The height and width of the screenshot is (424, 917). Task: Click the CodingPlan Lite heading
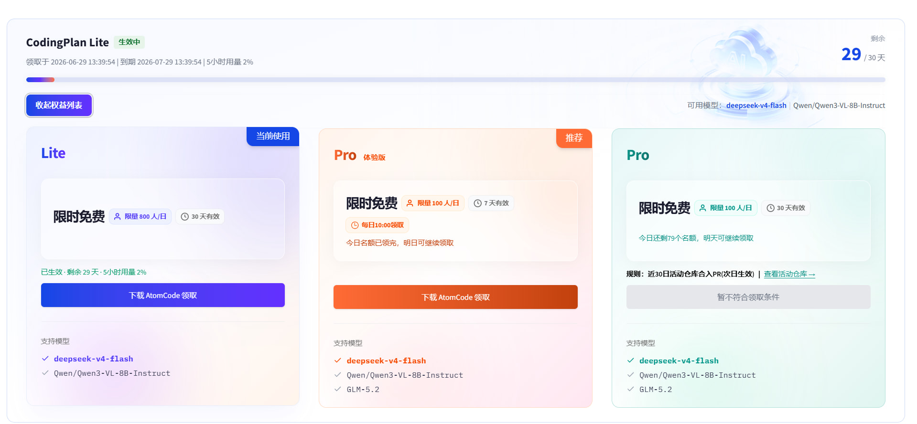point(67,42)
